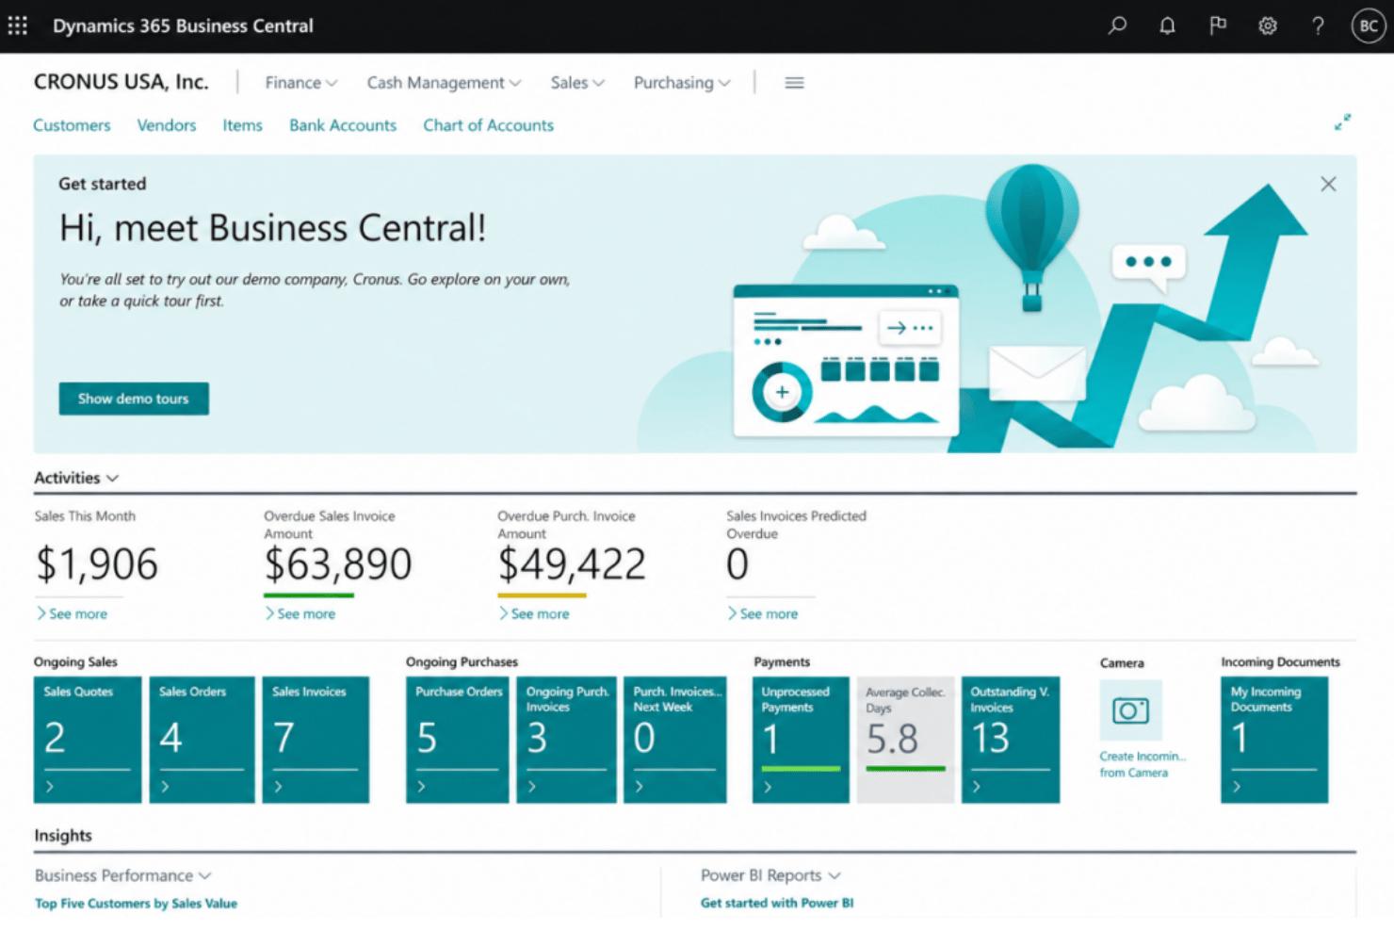Click the $49,422 overdue purchase amount
The image size is (1394, 930).
click(572, 564)
